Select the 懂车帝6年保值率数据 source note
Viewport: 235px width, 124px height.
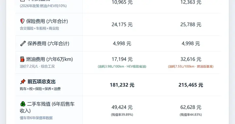click(x=36, y=118)
